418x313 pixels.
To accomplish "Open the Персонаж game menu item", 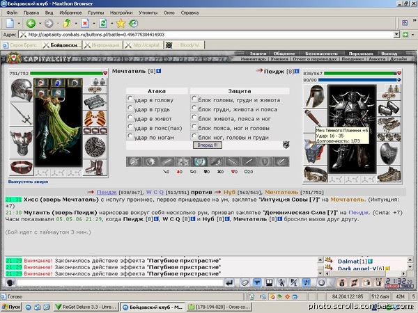I will 361,54.
